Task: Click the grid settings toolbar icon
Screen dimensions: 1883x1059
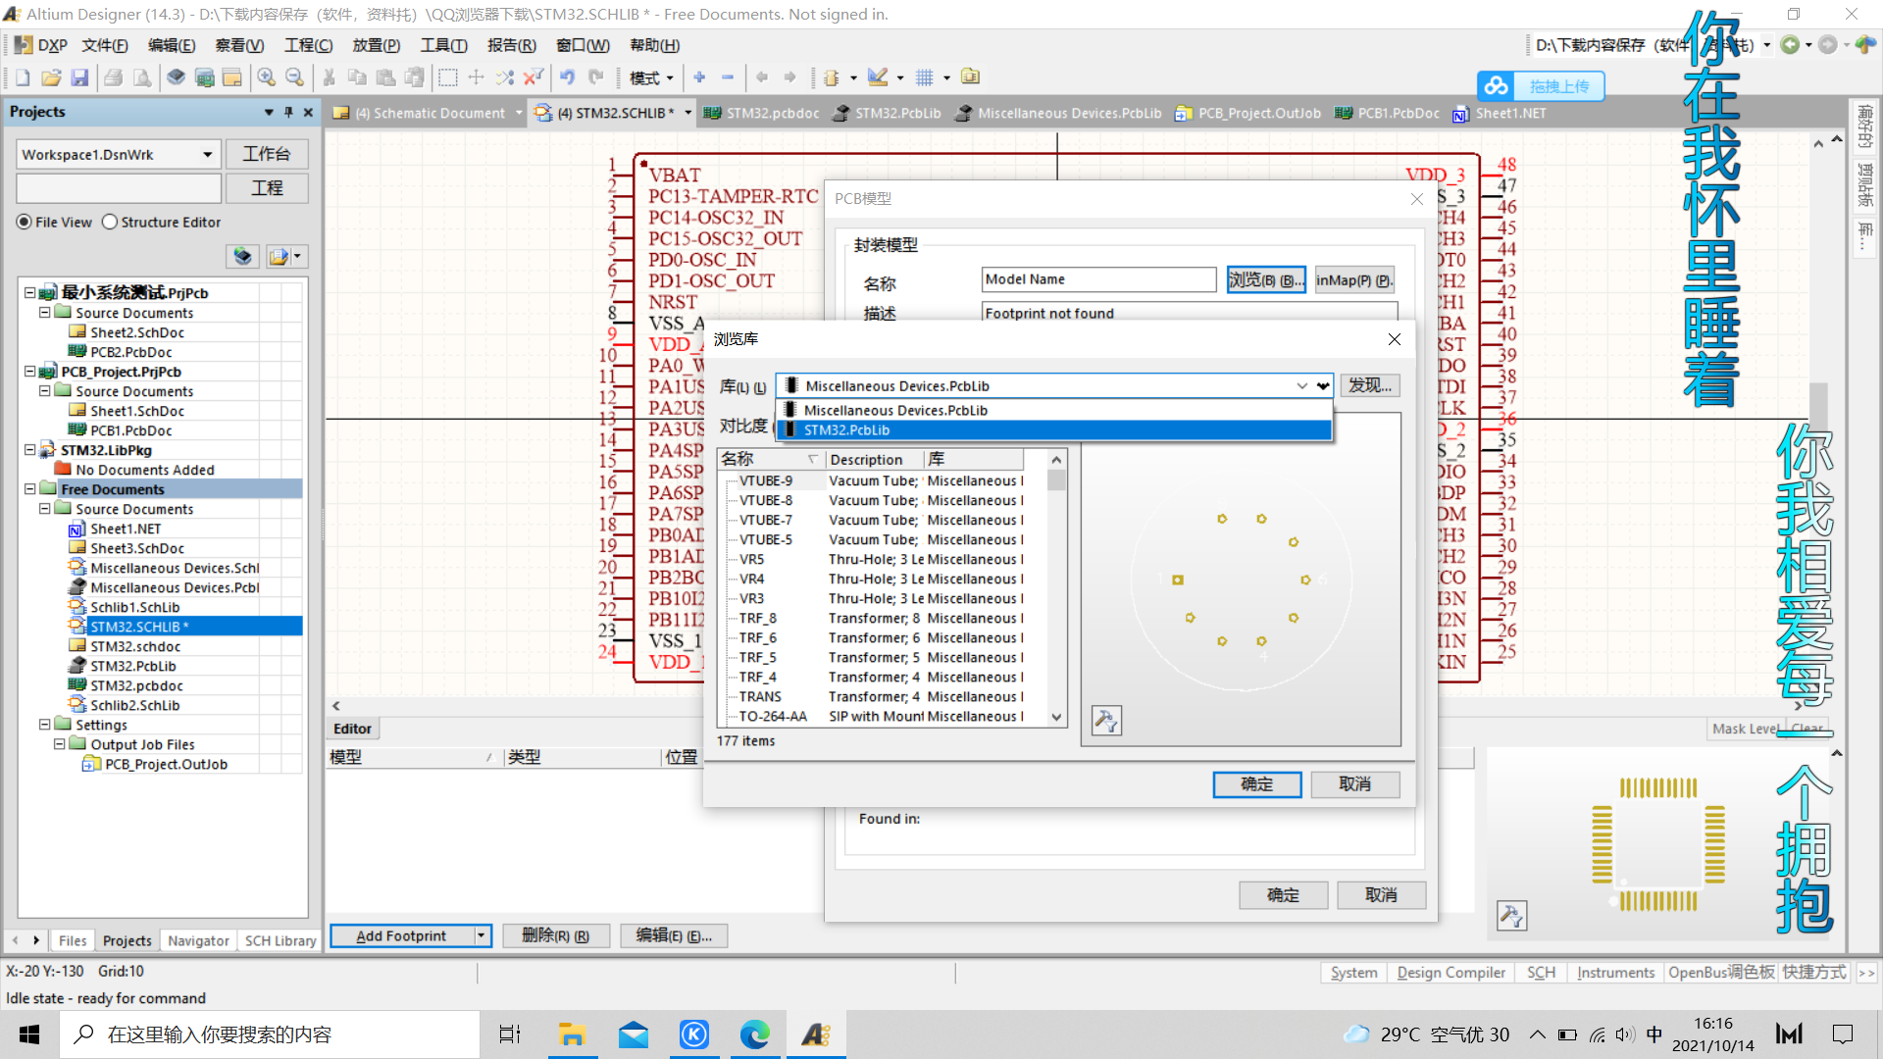Action: tap(924, 77)
